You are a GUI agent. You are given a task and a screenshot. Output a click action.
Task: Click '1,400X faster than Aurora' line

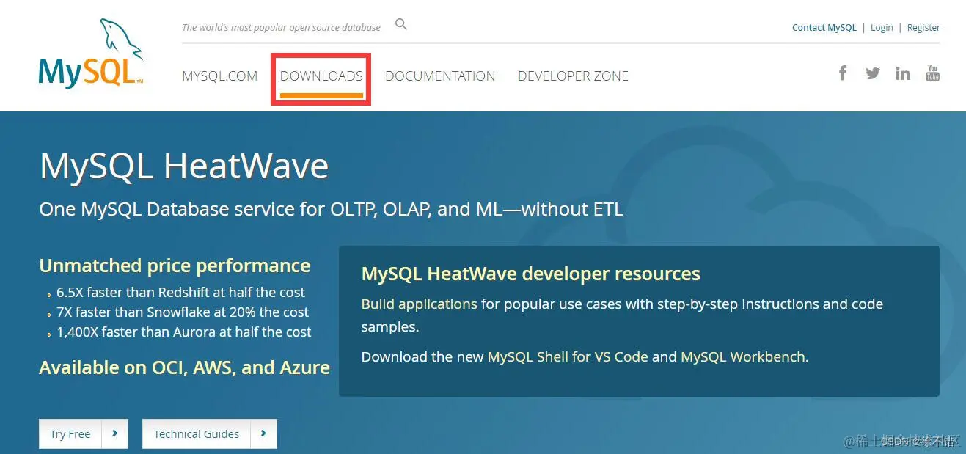184,332
